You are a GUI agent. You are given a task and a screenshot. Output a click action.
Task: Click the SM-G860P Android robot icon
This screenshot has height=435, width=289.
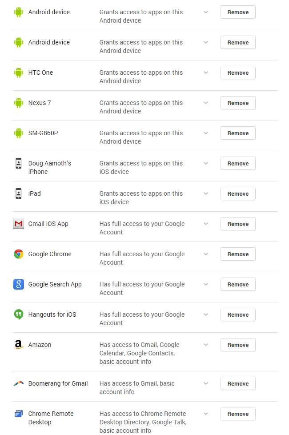pos(18,133)
